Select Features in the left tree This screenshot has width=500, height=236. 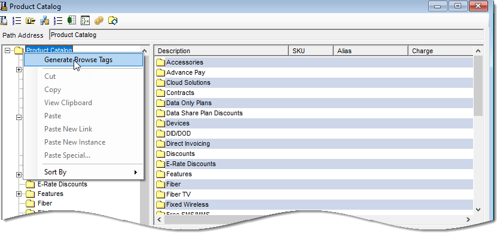click(x=50, y=194)
